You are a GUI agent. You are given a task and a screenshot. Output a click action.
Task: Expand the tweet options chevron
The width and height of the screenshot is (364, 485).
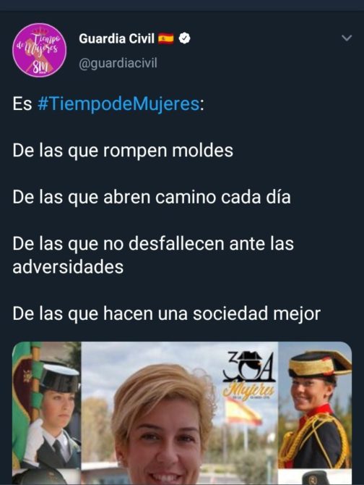click(x=347, y=38)
